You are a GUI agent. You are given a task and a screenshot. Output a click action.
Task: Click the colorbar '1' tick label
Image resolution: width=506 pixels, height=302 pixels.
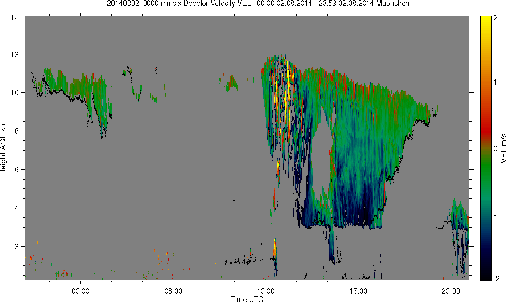496,82
